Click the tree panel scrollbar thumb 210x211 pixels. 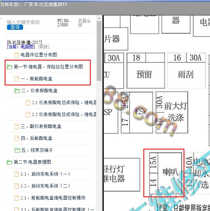pos(99,51)
